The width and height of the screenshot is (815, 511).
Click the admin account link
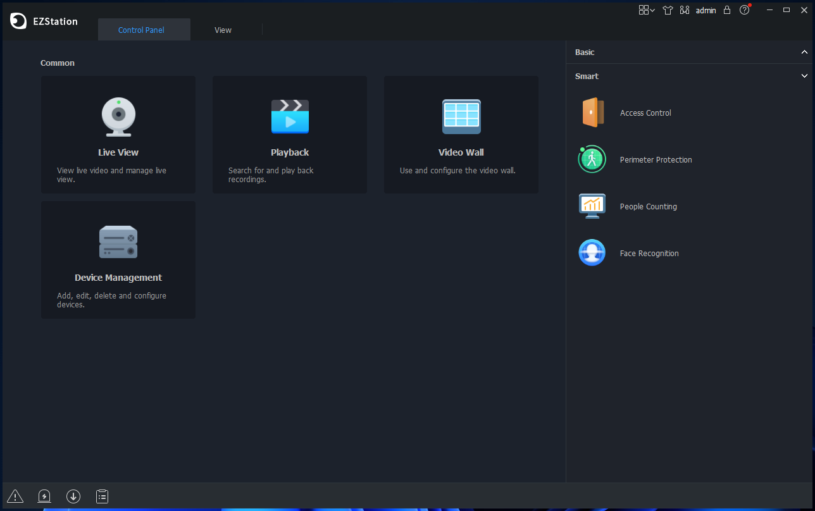click(x=706, y=10)
